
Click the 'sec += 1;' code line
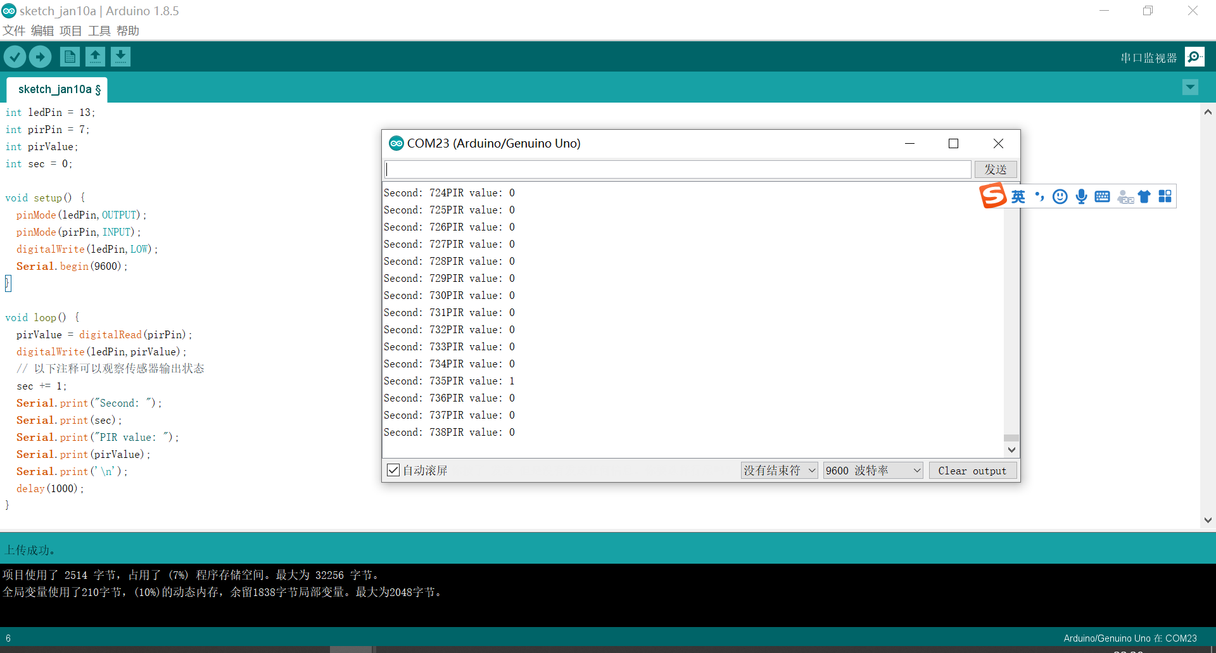click(x=41, y=386)
